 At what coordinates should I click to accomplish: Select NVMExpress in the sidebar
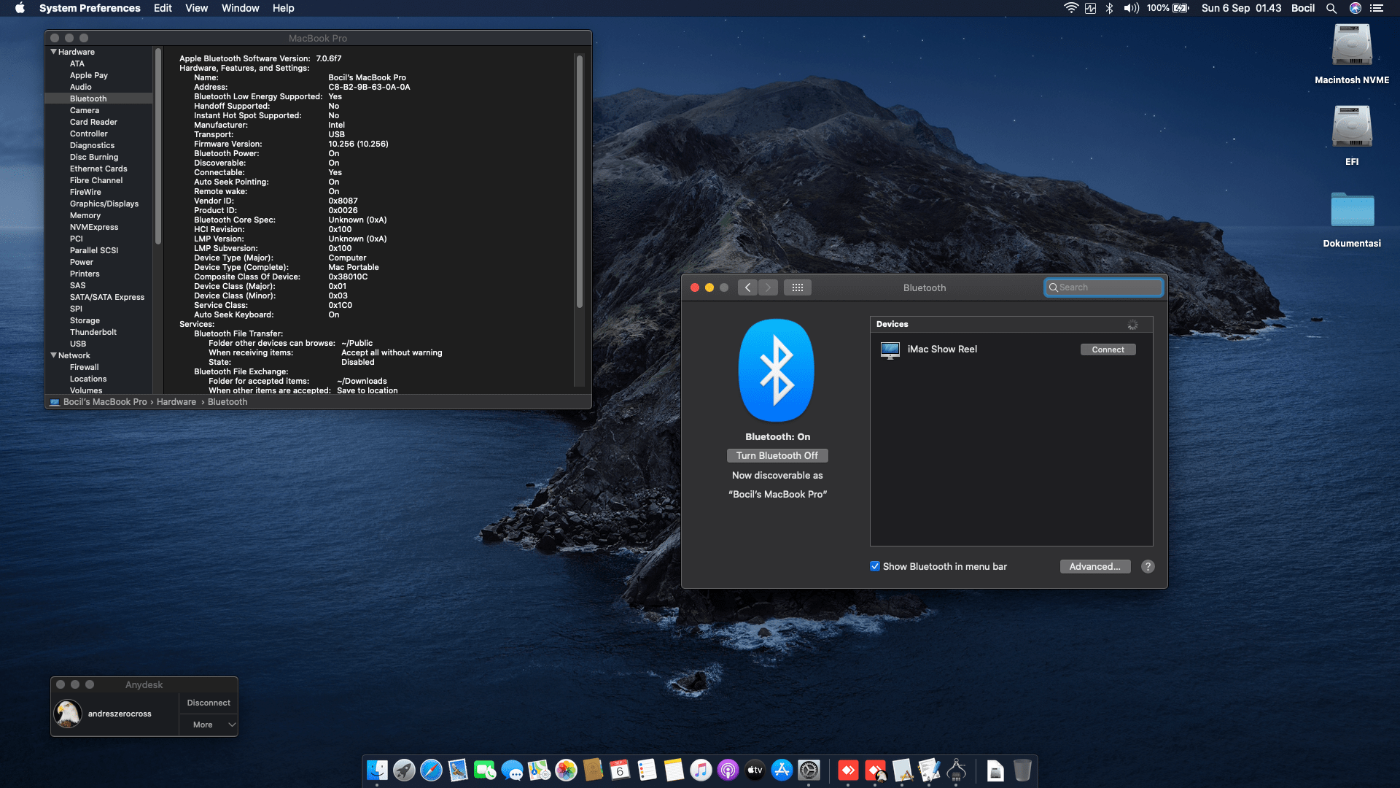(x=94, y=227)
